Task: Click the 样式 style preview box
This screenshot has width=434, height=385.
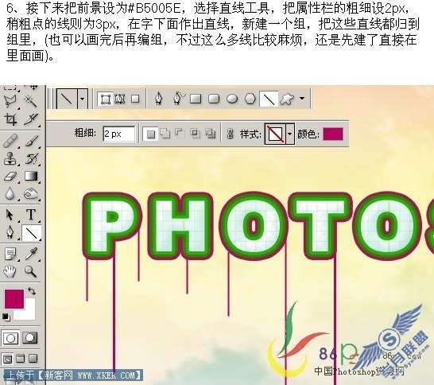Action: tap(275, 134)
